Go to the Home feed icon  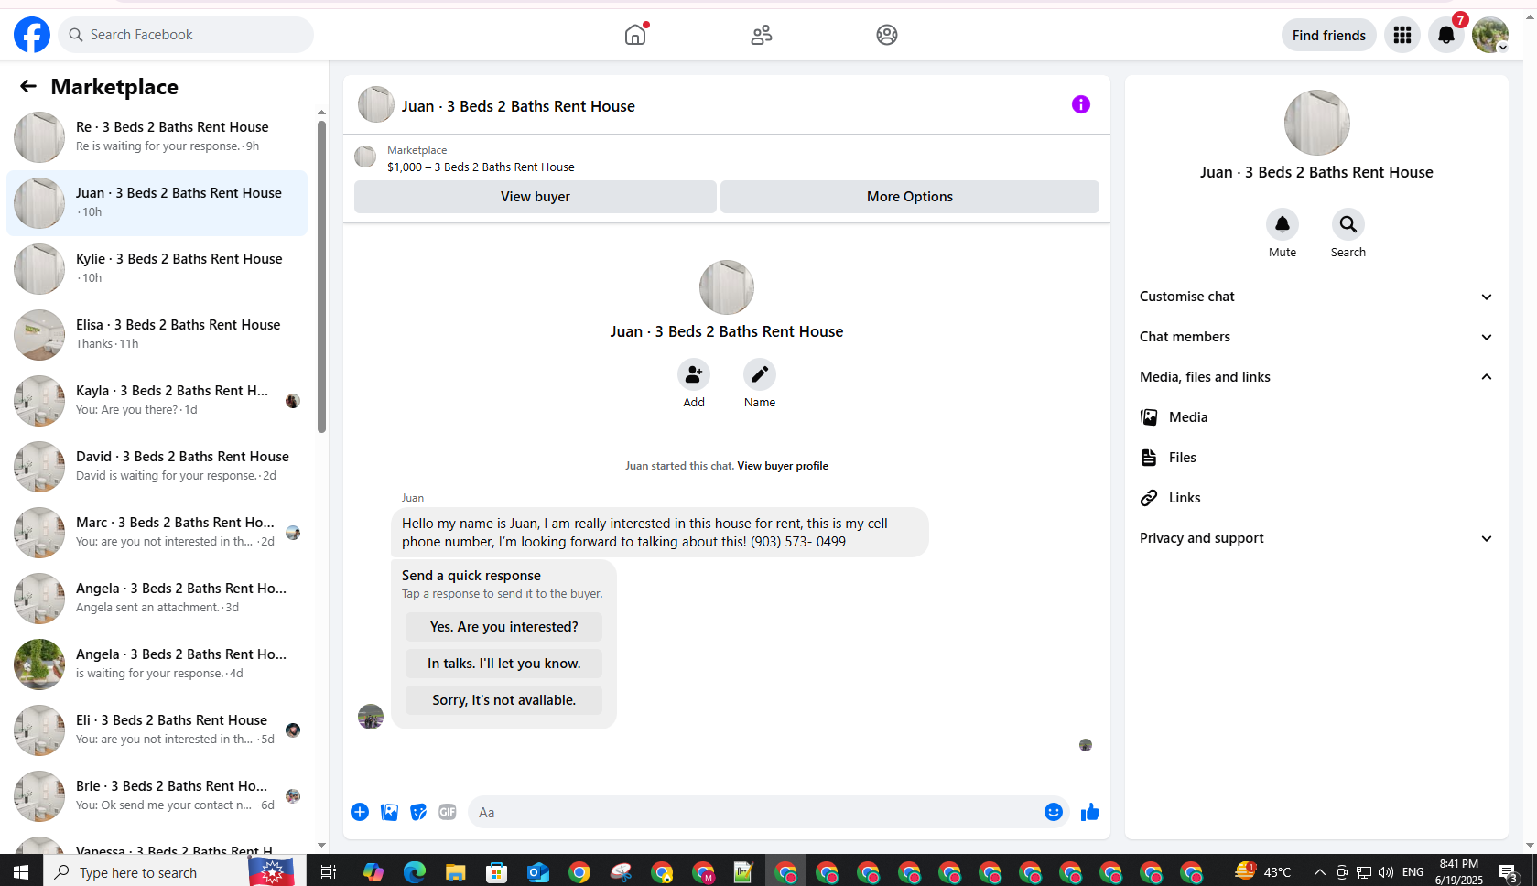(635, 35)
